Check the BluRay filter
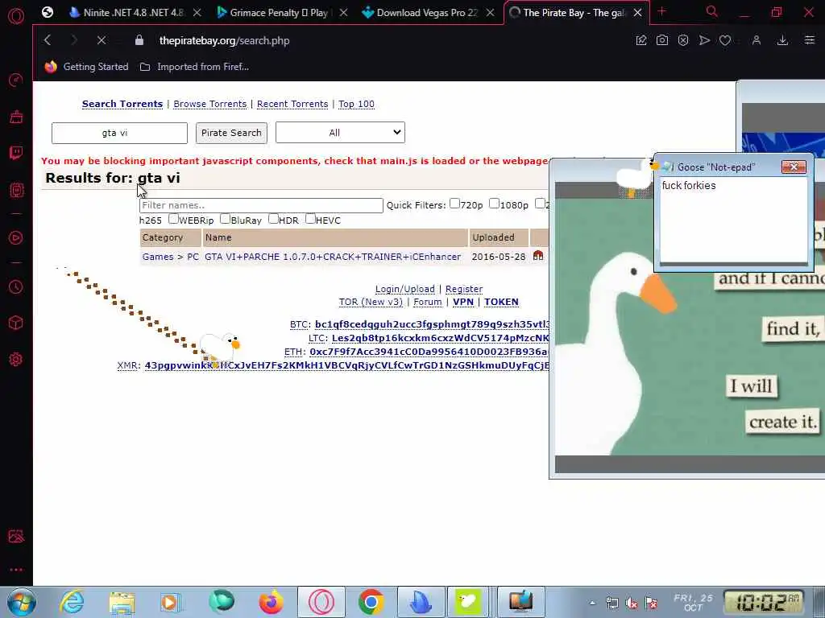The image size is (825, 618). click(x=226, y=219)
